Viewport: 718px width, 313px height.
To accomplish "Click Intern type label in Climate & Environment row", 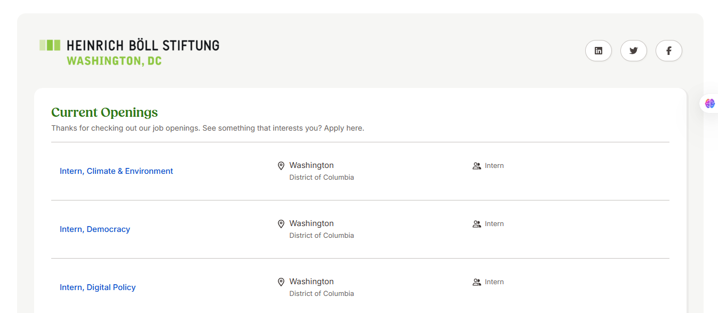I will pos(494,166).
